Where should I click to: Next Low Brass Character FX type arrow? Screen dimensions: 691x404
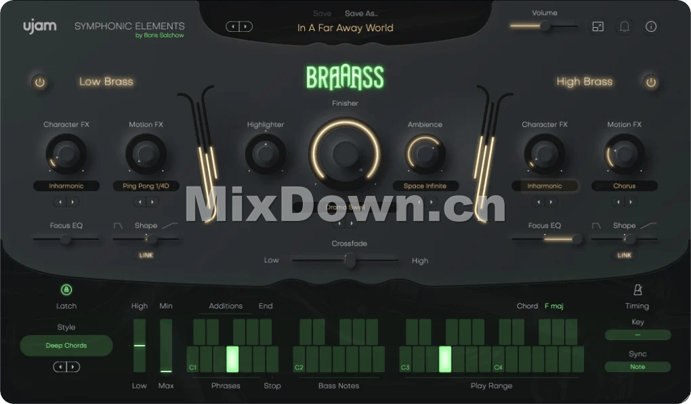[x=72, y=202]
